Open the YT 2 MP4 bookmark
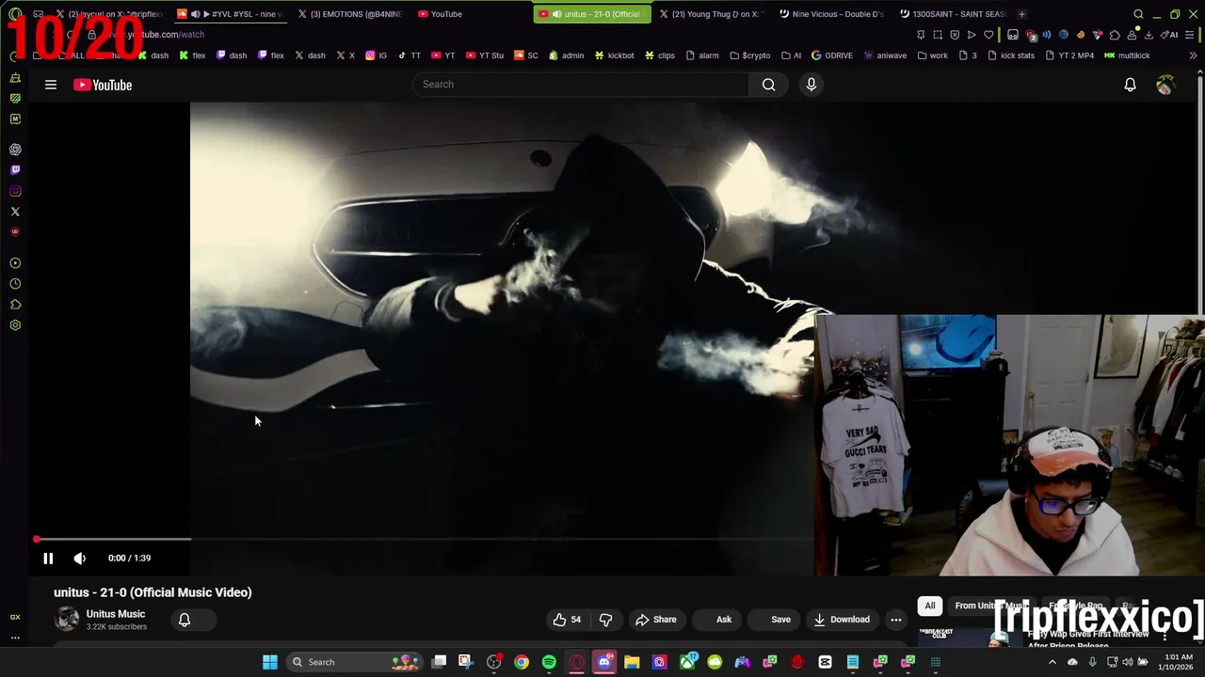The height and width of the screenshot is (677, 1205). pos(1068,55)
